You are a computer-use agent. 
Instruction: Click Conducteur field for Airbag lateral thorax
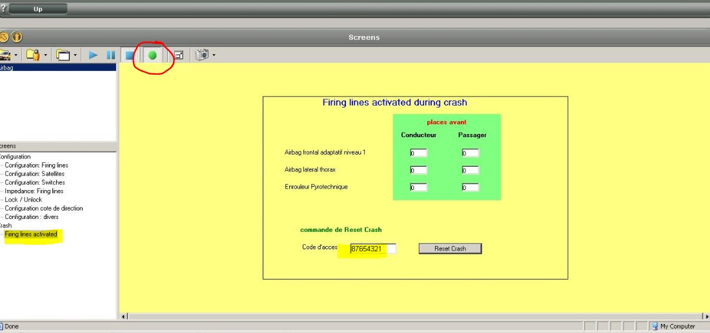pos(418,170)
